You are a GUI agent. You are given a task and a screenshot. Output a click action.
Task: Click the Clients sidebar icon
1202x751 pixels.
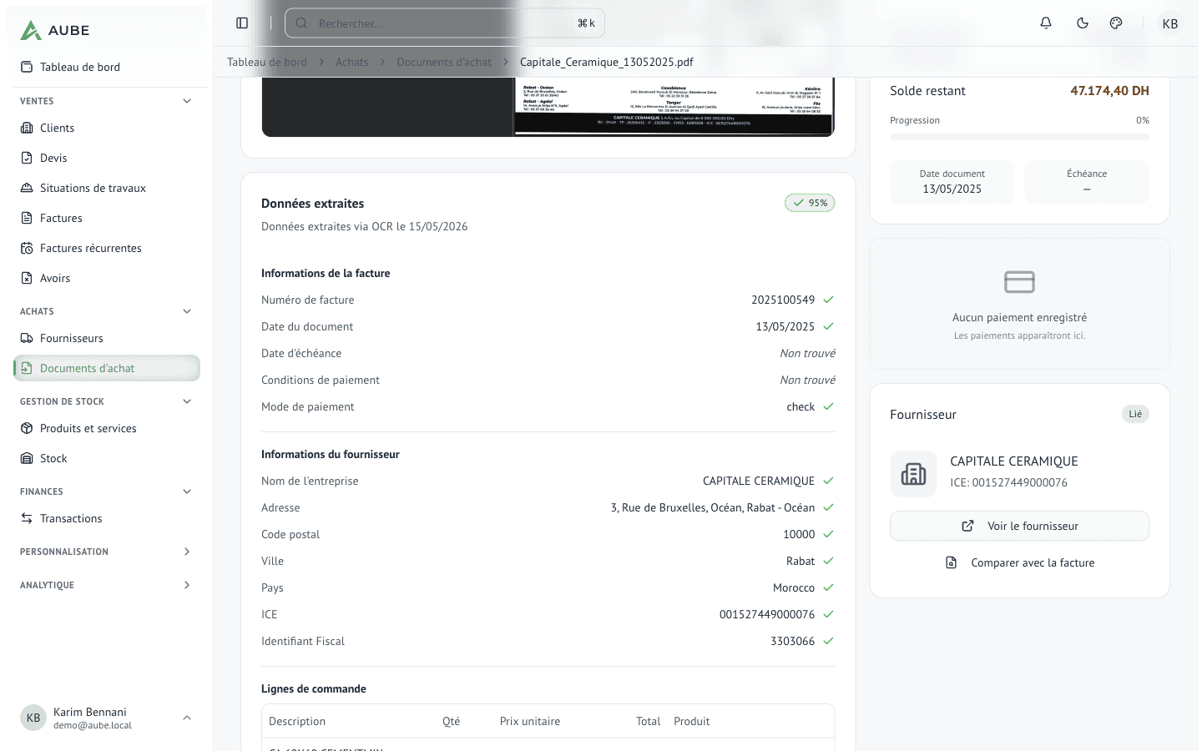tap(27, 128)
